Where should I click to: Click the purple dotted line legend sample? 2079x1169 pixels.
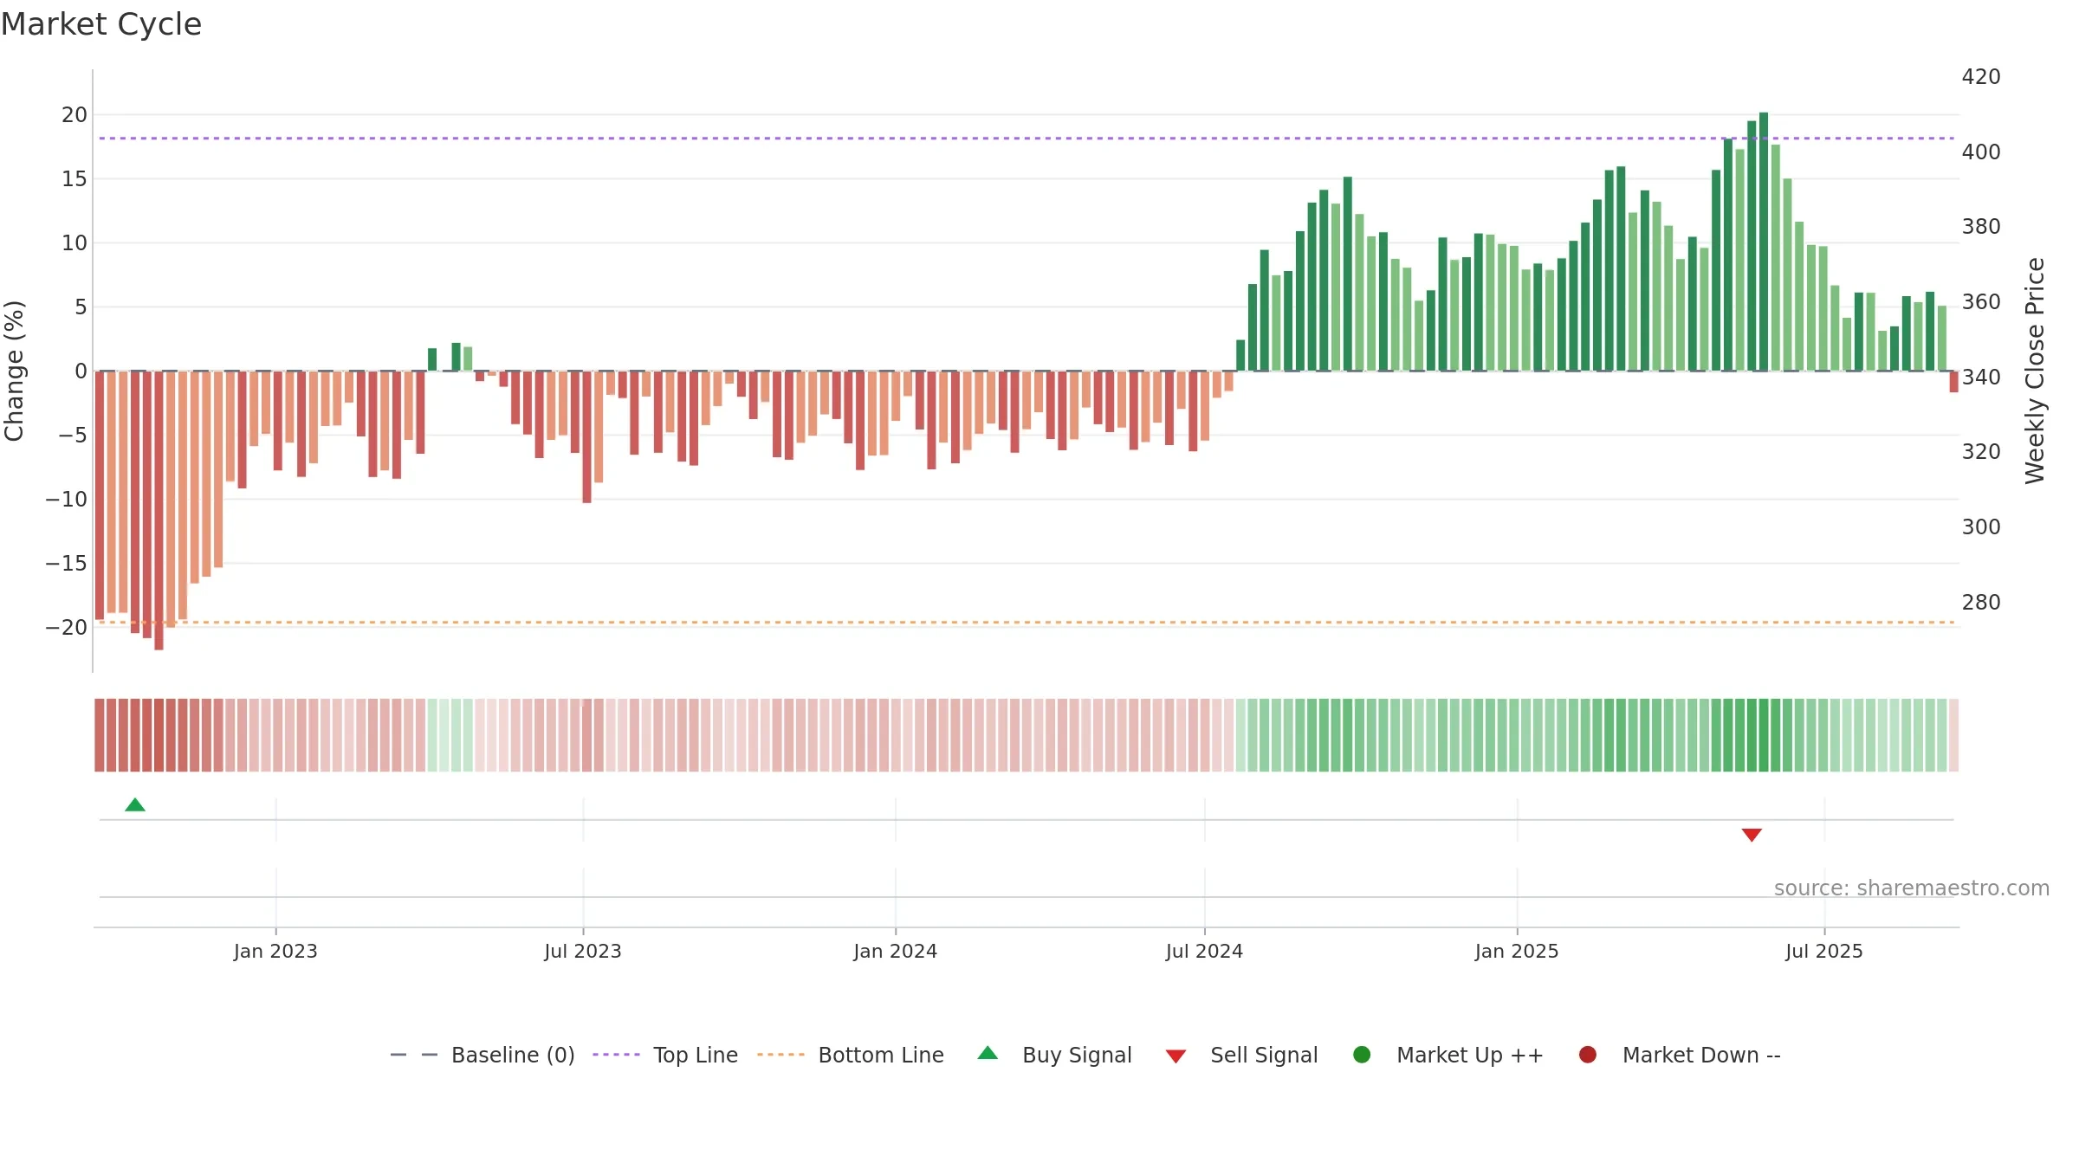(616, 1055)
